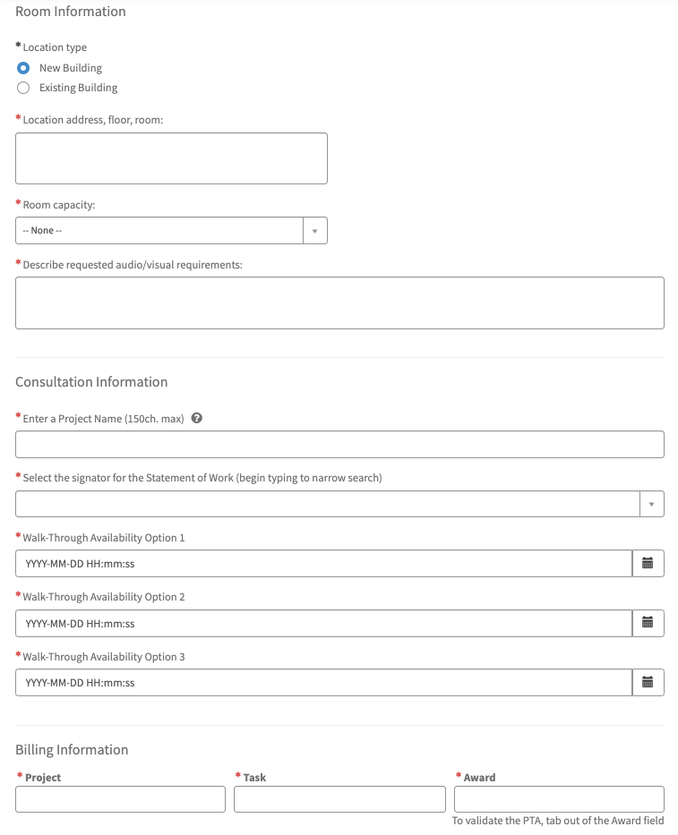Image resolution: width=678 pixels, height=835 pixels.
Task: Open calendar picker for Walk-Through Option 2
Action: (x=648, y=623)
